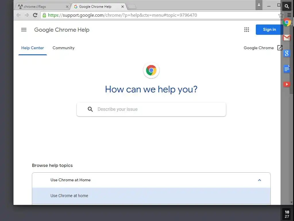Focus the Describe your issue search field
The height and width of the screenshot is (221, 294).
[151, 109]
